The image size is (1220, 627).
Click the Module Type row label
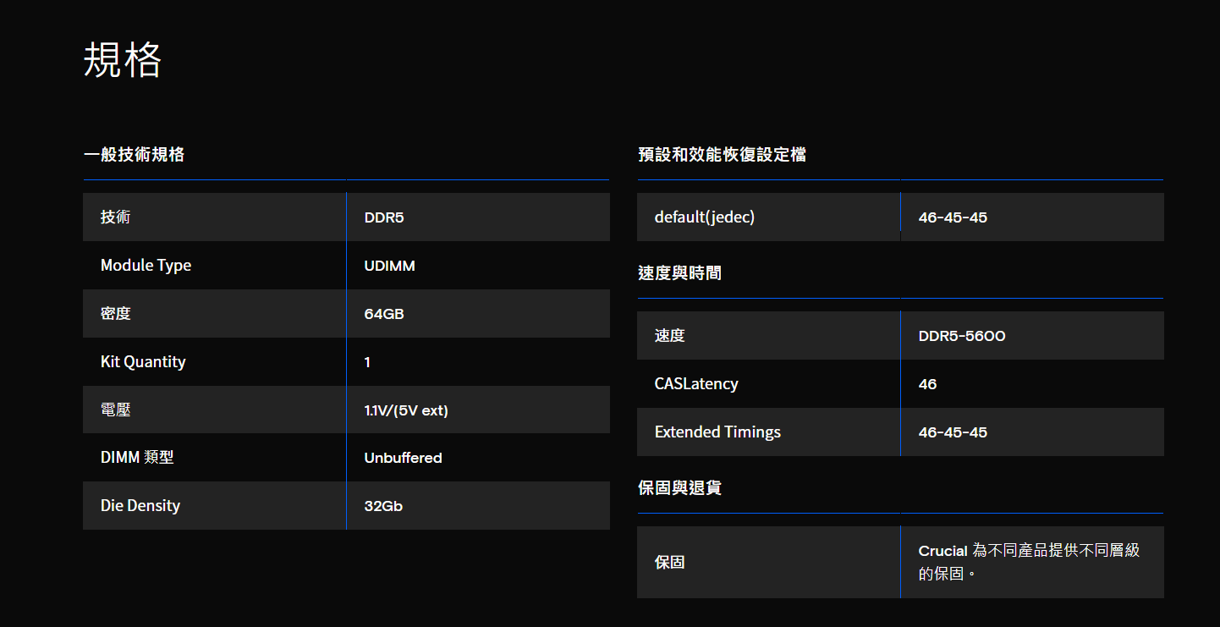click(x=146, y=265)
